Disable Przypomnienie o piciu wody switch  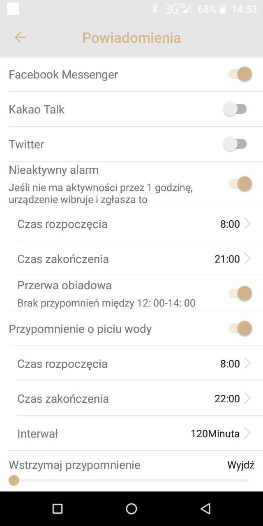(240, 328)
